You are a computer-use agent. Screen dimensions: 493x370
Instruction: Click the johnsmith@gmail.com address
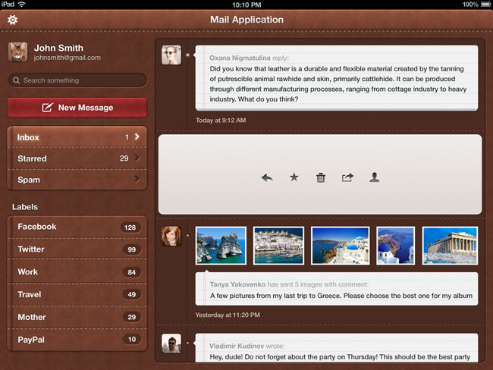(x=67, y=58)
